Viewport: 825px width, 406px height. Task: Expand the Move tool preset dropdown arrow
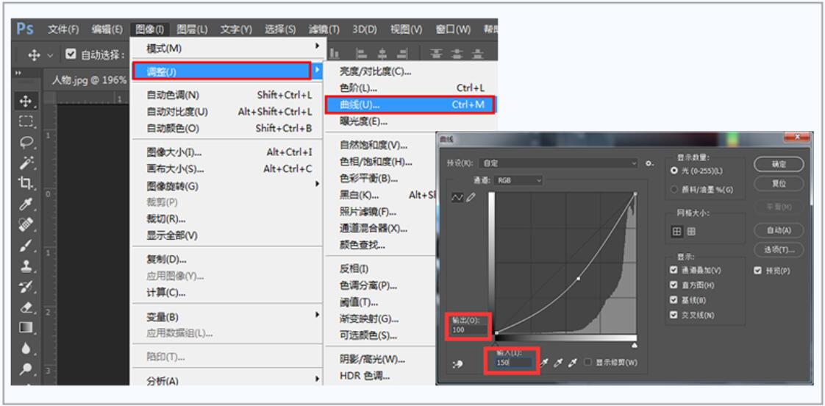tap(51, 54)
